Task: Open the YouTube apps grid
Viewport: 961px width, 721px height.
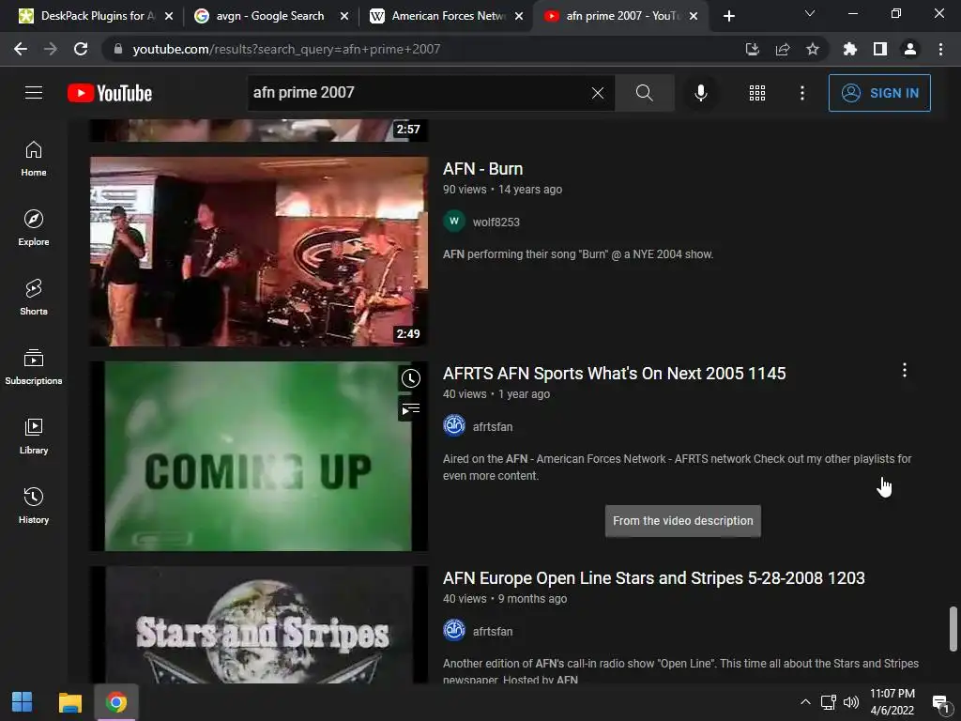Action: 757,93
